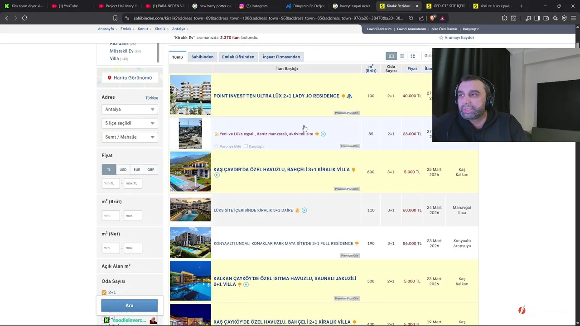Image resolution: width=580 pixels, height=326 pixels.
Task: Switch to table list view icon
Action: tap(391, 56)
